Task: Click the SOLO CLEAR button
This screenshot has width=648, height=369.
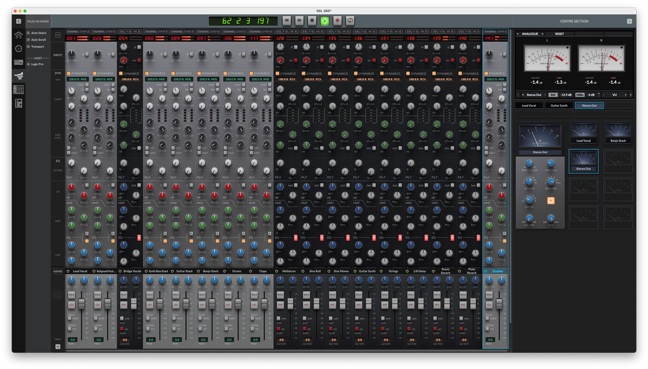Action: [x=58, y=295]
